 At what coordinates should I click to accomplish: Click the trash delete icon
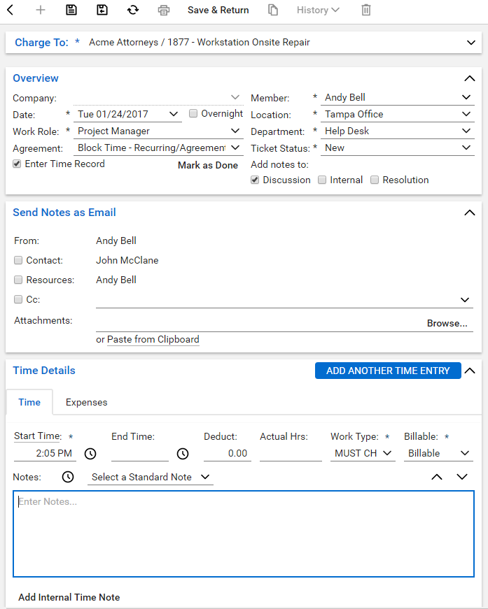[366, 10]
